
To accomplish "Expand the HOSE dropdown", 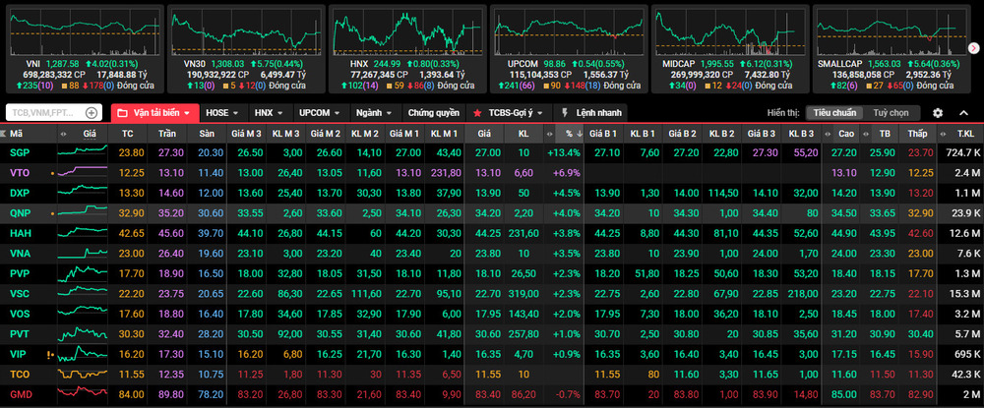I will (224, 113).
